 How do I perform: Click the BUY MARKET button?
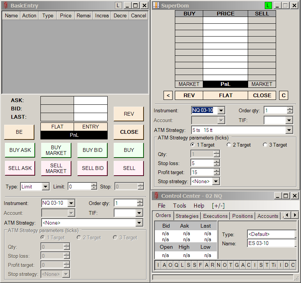(x=56, y=150)
